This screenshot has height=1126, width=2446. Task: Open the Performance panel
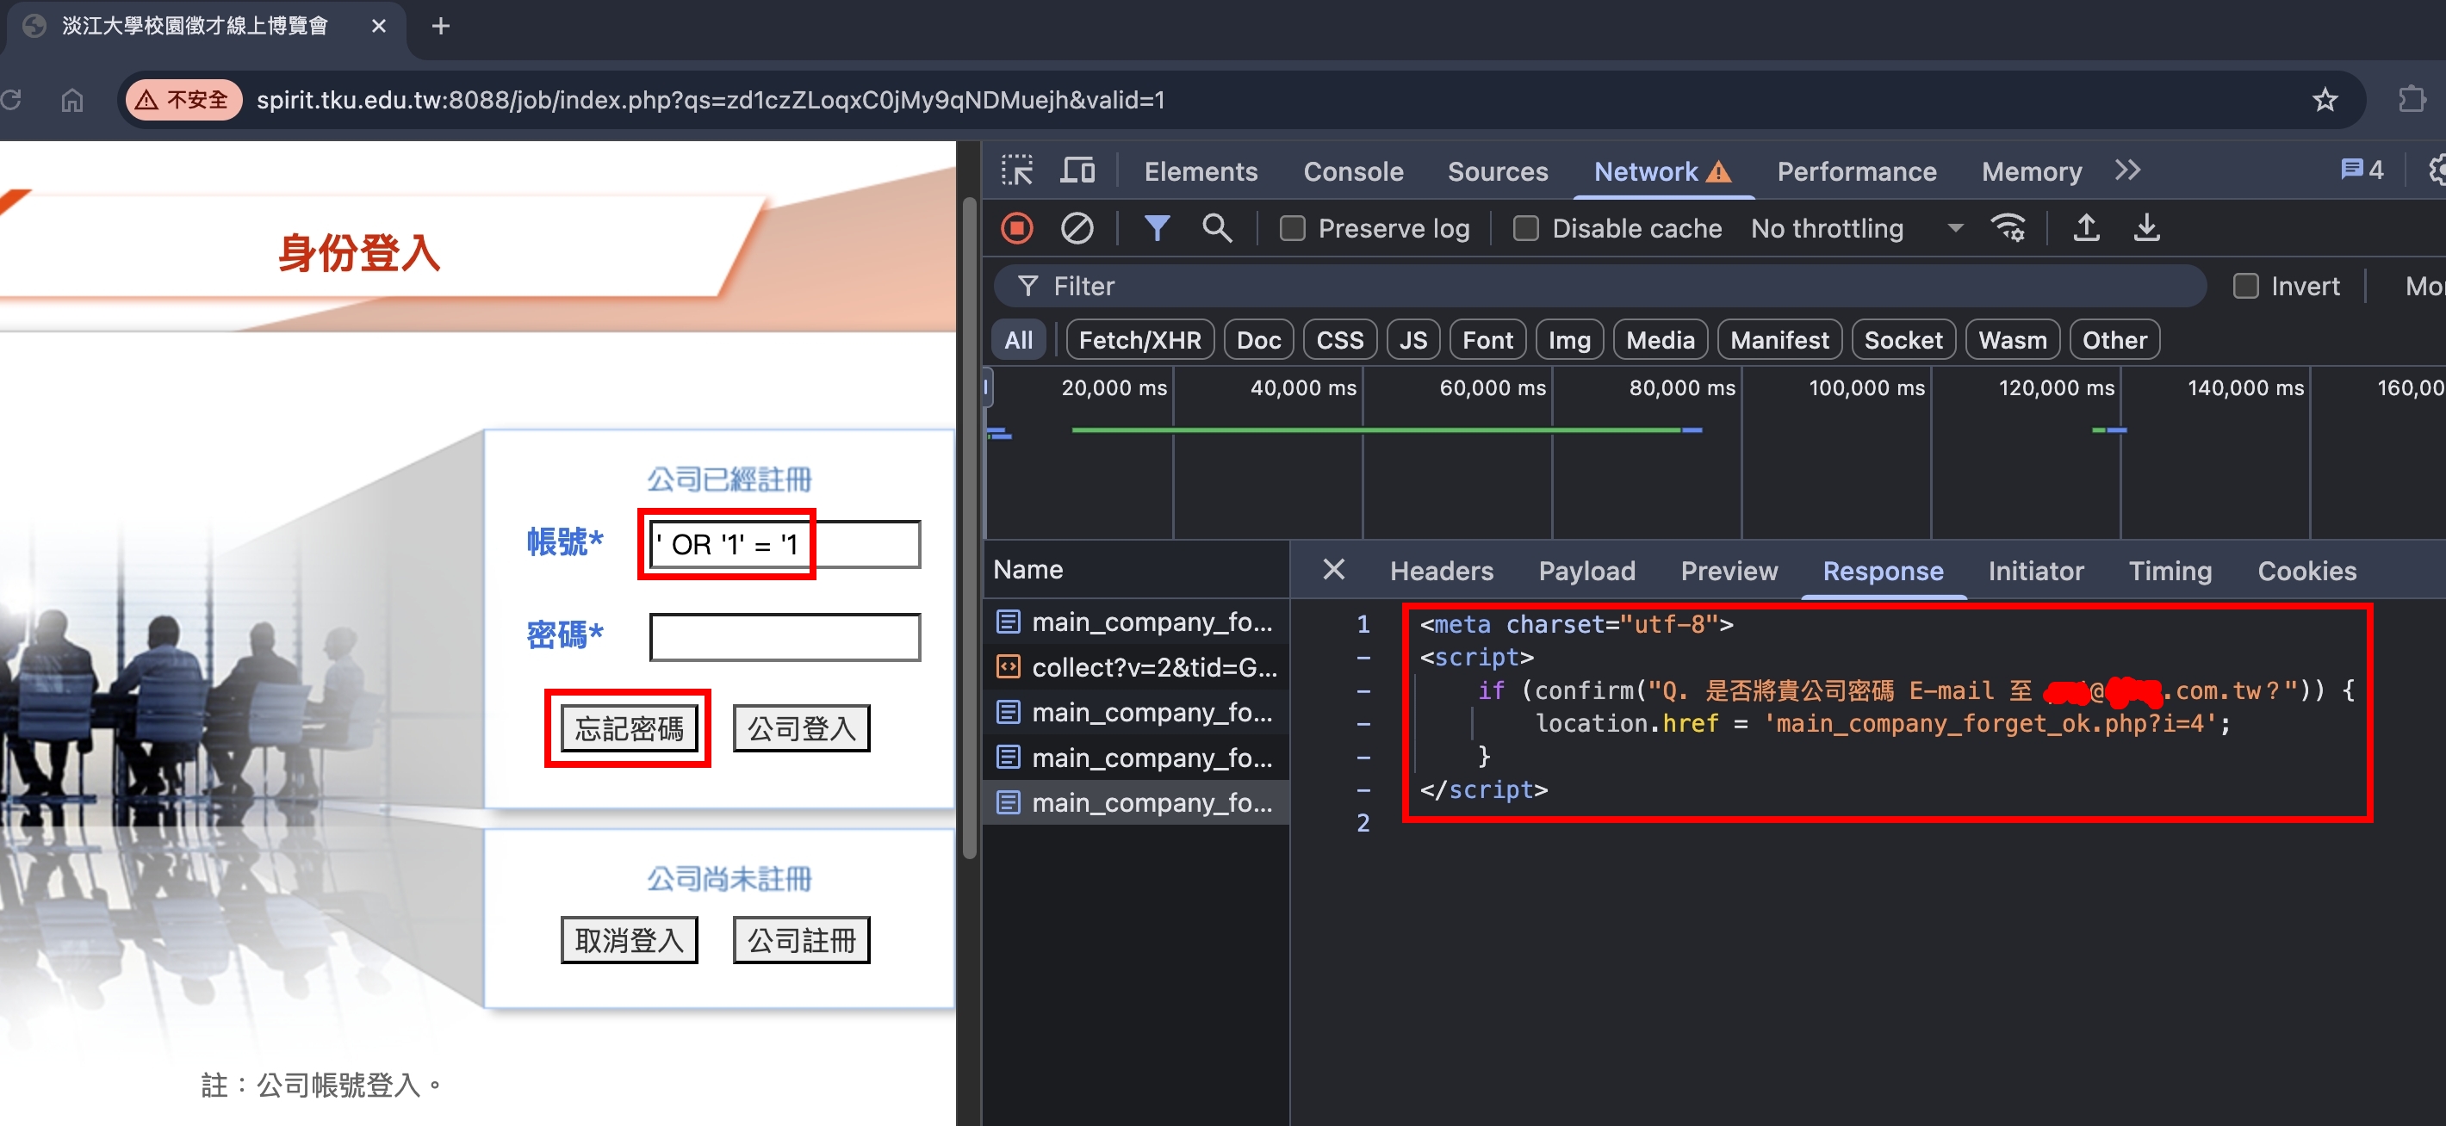(1856, 171)
